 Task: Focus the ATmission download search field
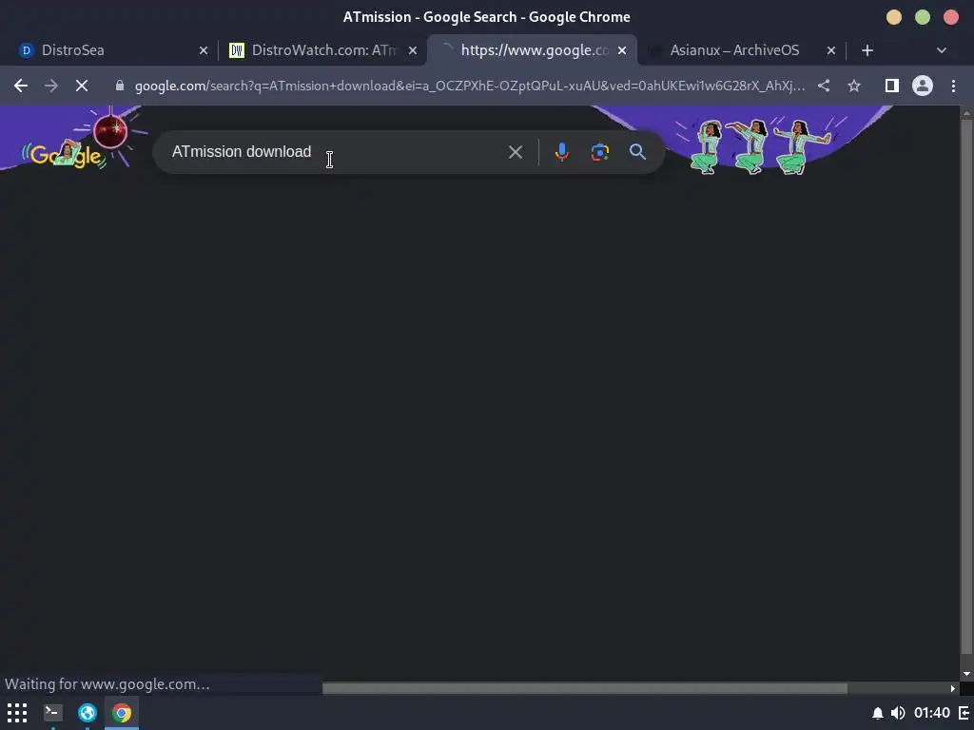point(336,152)
